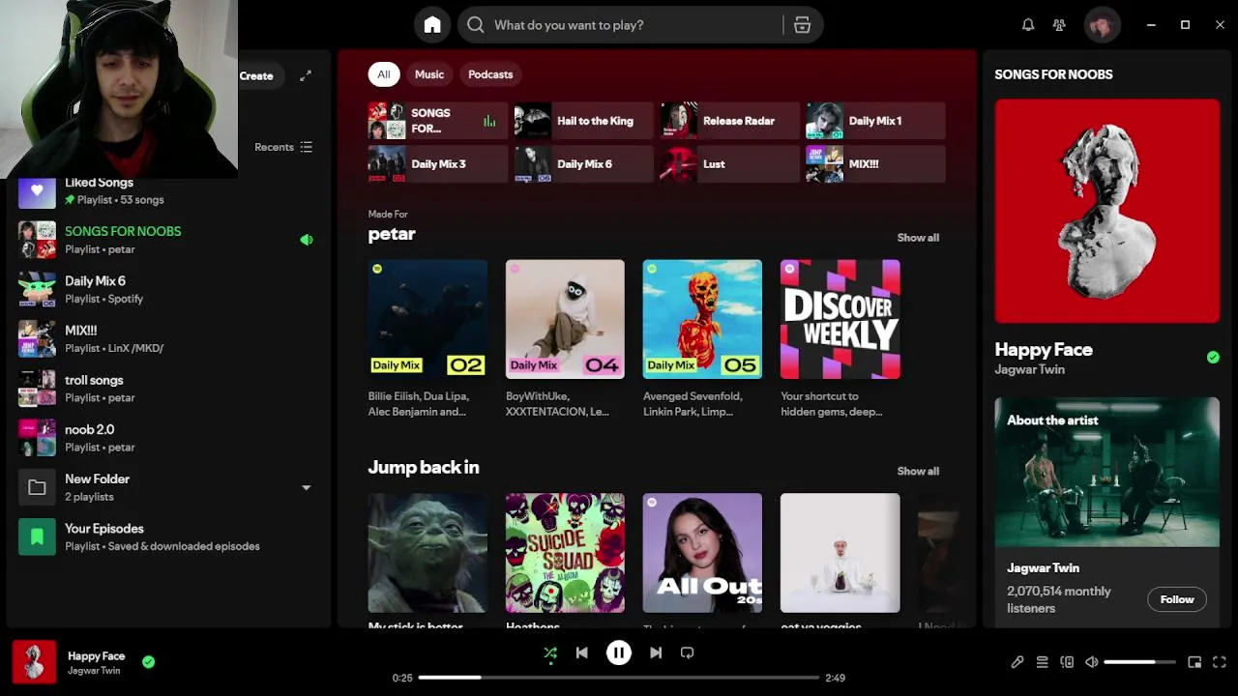
Task: Open MIX!!! shortcut tile
Action: (876, 164)
